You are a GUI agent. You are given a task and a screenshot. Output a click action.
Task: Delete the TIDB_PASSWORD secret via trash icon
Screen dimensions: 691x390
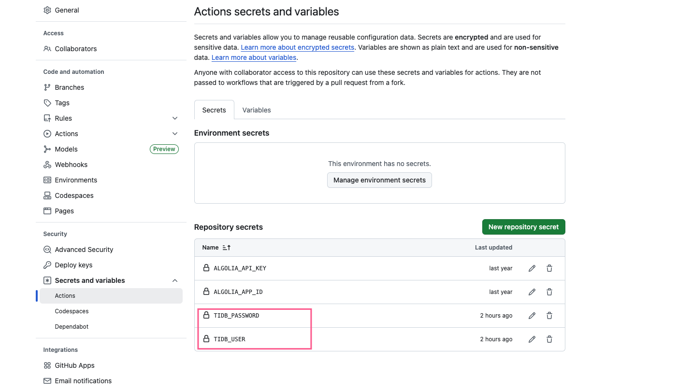tap(549, 316)
